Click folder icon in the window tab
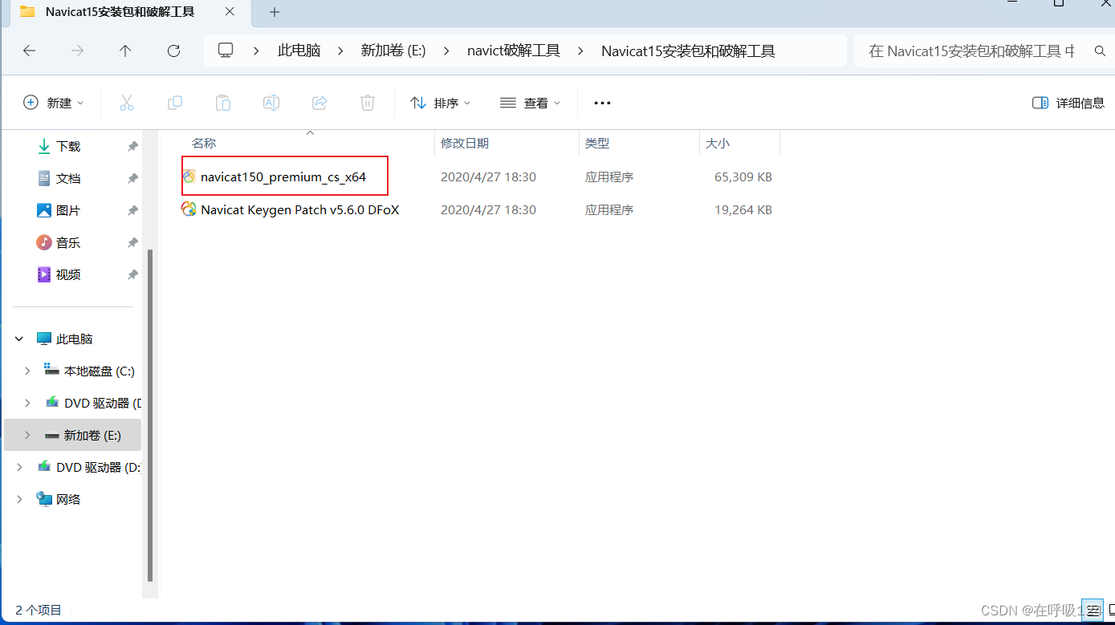1115x625 pixels. 27,11
